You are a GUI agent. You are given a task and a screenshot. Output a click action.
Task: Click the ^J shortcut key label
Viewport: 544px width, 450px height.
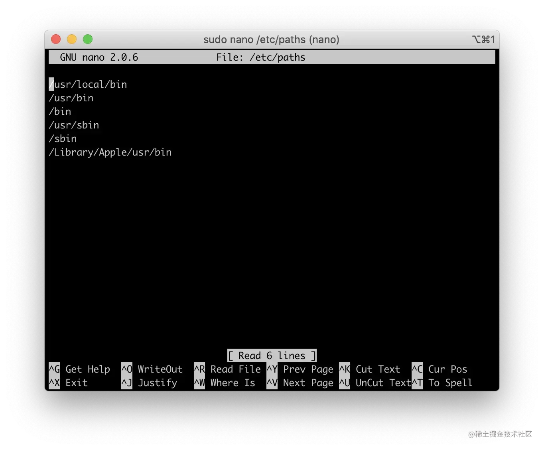tap(127, 383)
